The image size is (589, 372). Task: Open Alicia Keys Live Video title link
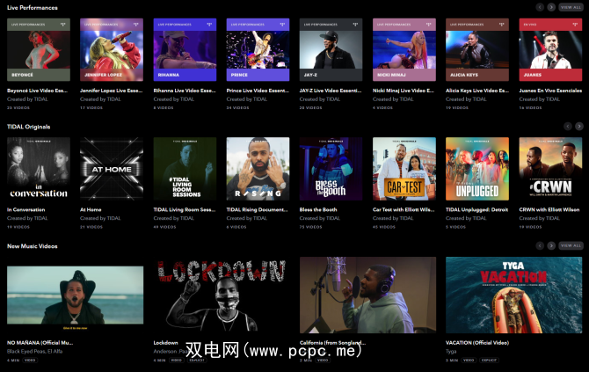pos(477,91)
